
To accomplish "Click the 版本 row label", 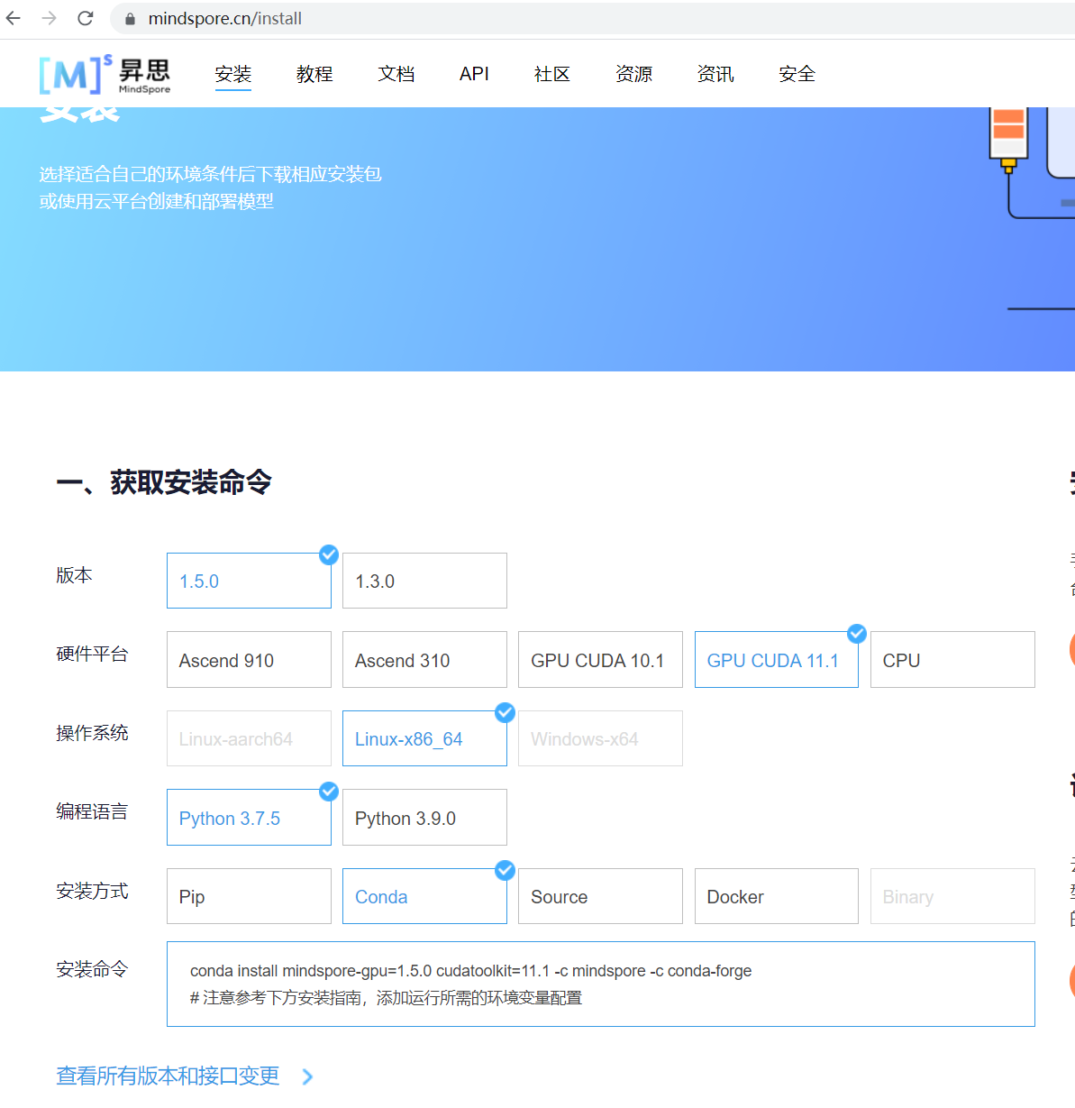I will [x=74, y=575].
